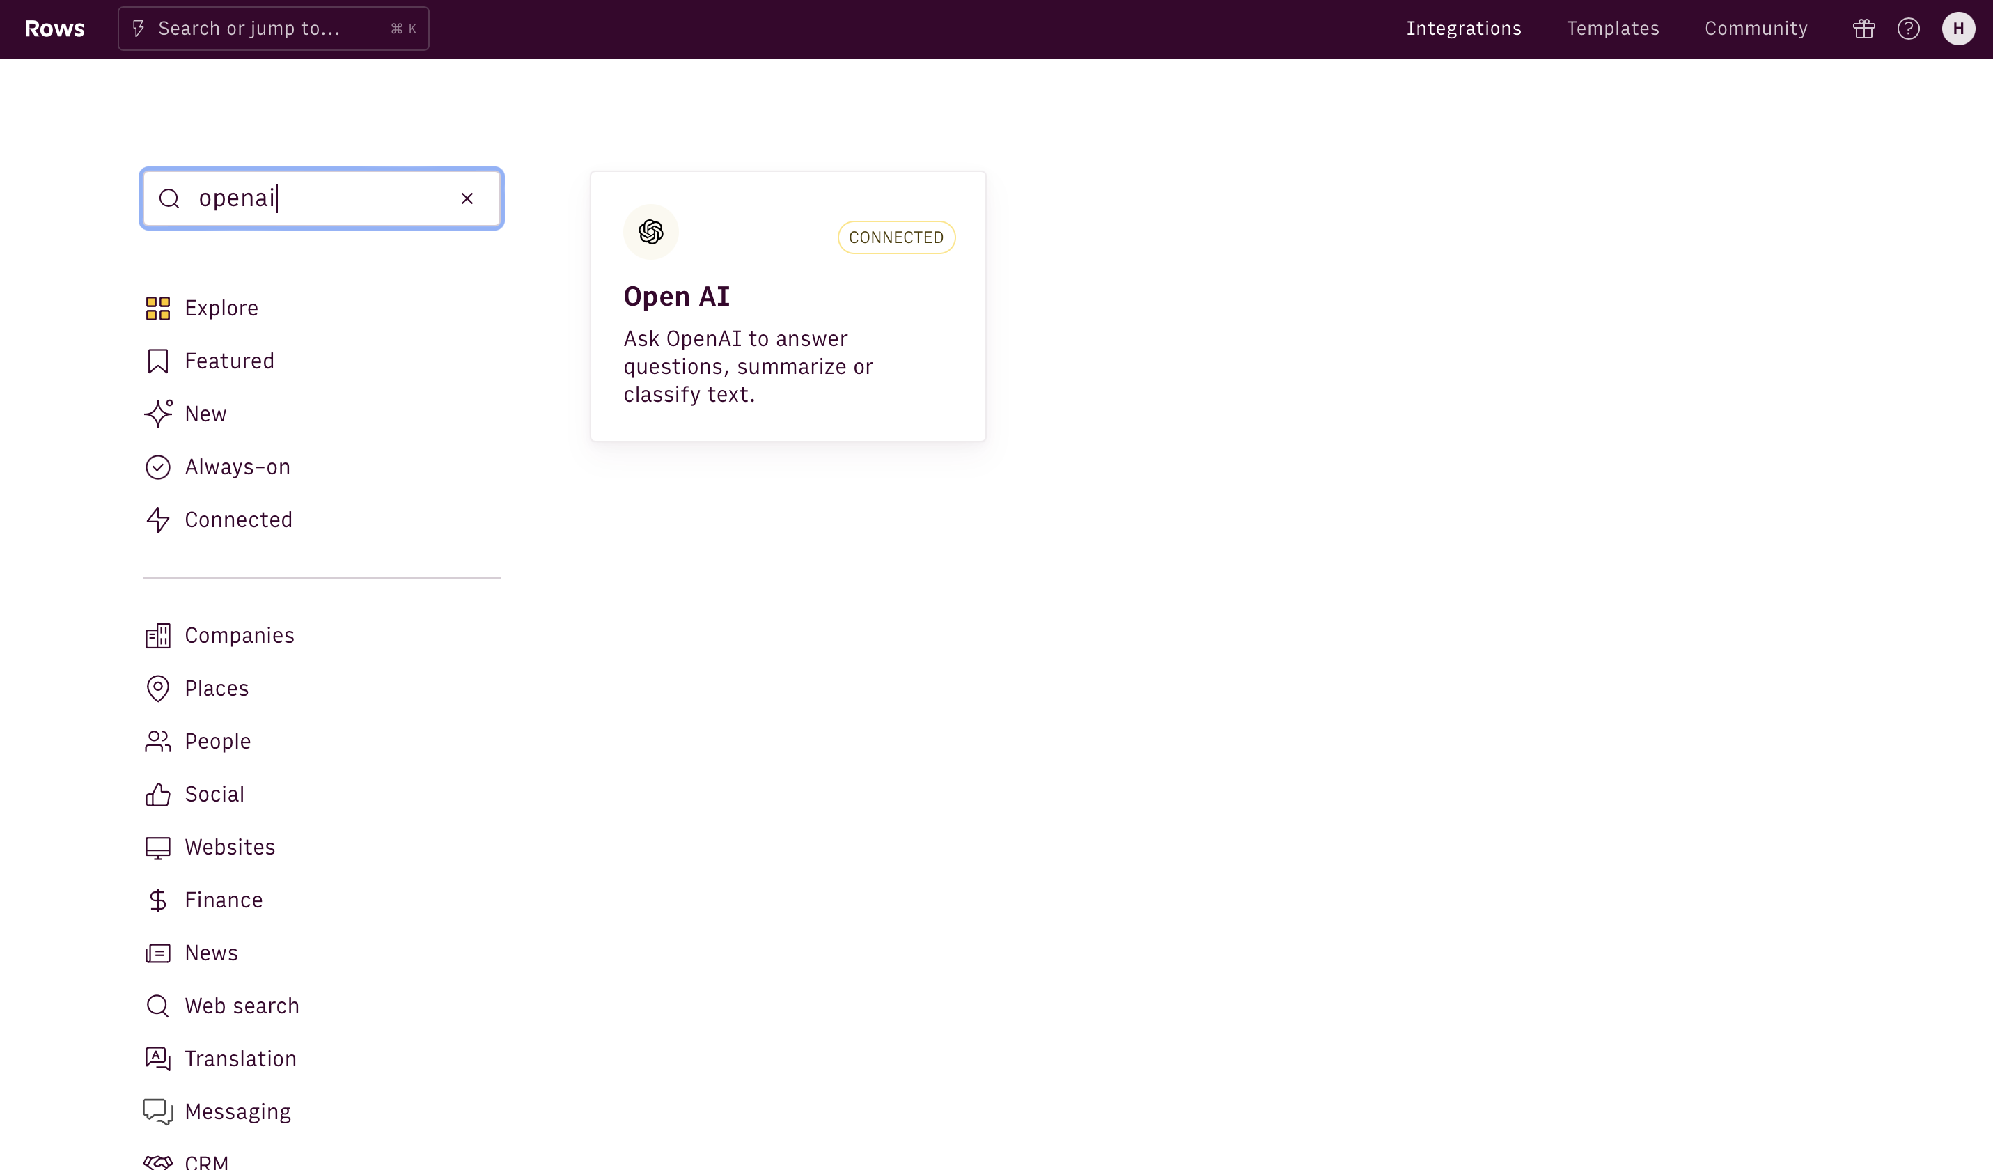
Task: Click the gift icon in top bar
Action: 1863,29
